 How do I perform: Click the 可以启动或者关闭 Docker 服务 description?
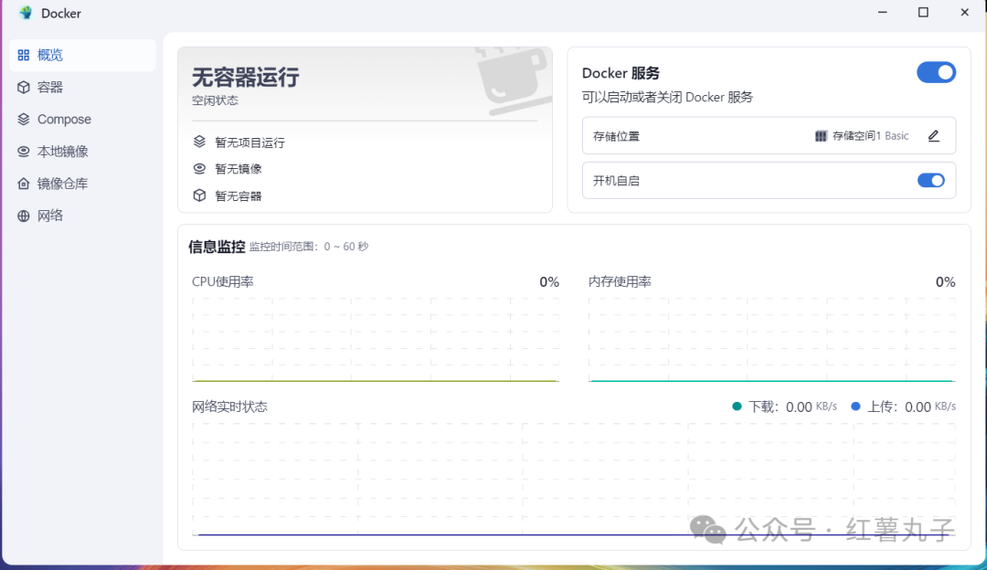[x=667, y=98]
